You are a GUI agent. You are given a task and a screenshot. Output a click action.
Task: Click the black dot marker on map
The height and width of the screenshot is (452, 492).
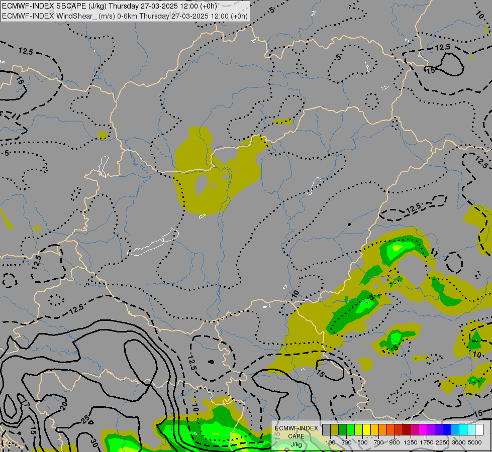tap(350, 224)
